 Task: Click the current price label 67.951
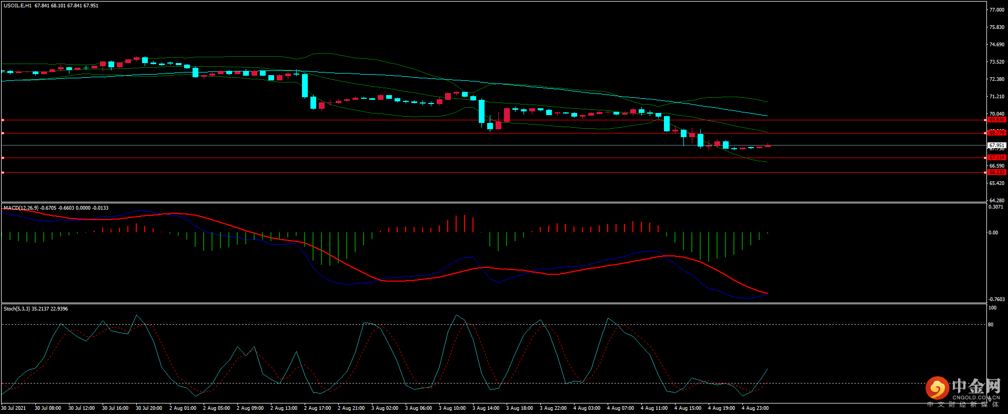coord(997,146)
